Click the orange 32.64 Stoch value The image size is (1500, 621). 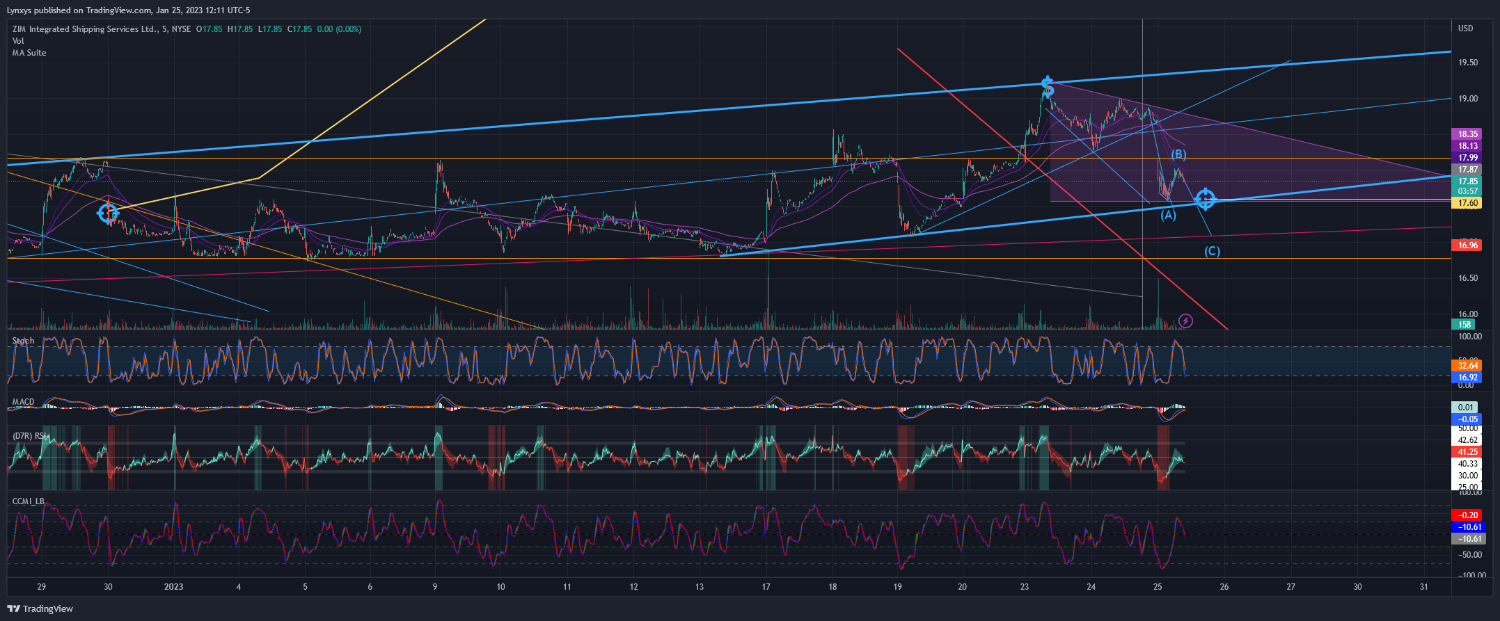pyautogui.click(x=1468, y=366)
